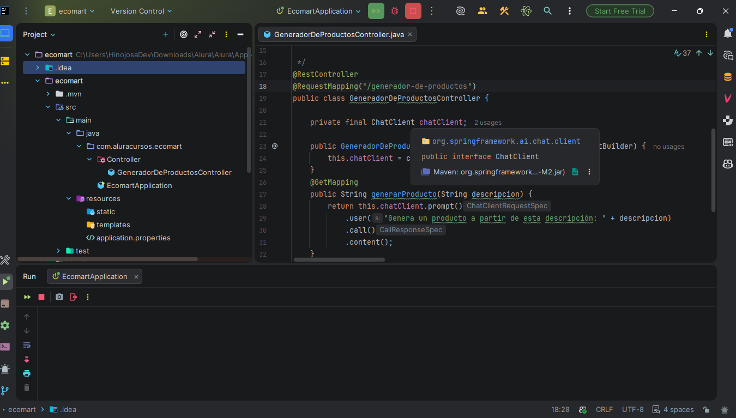Screen dimensions: 736x418
Task: Open EcomartApplication run configuration dropdown
Action: [319, 11]
